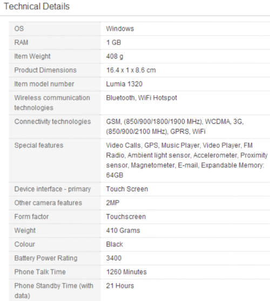Select the Special features label

(39, 145)
